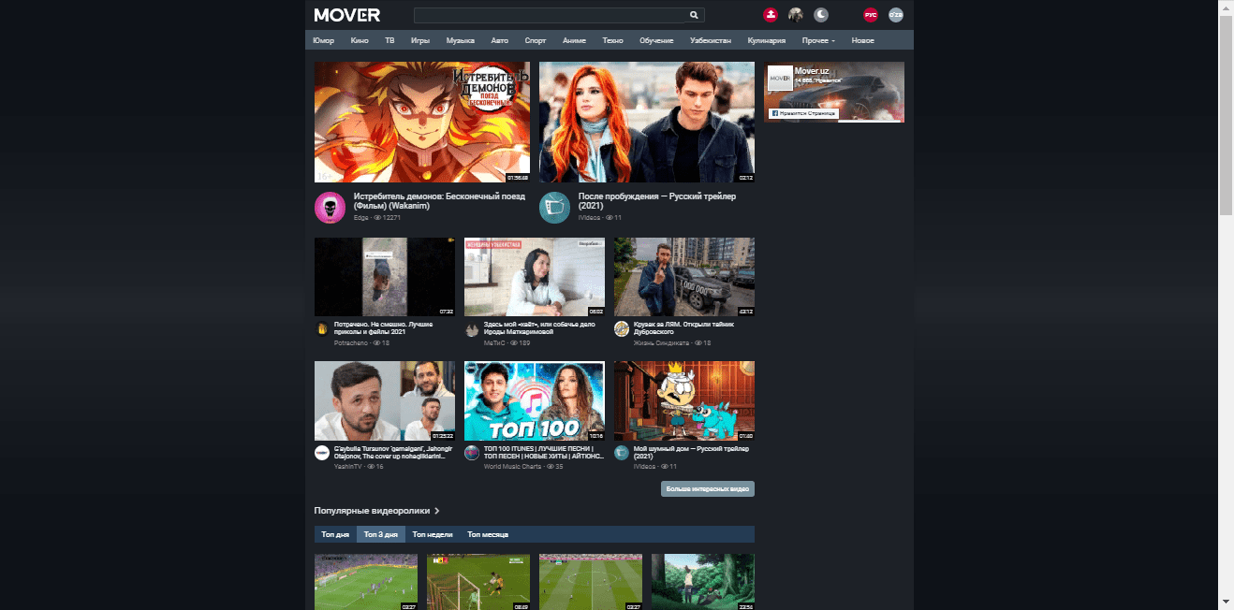Open title Потрачено. Не смешно
This screenshot has height=610, width=1234.
(x=384, y=327)
